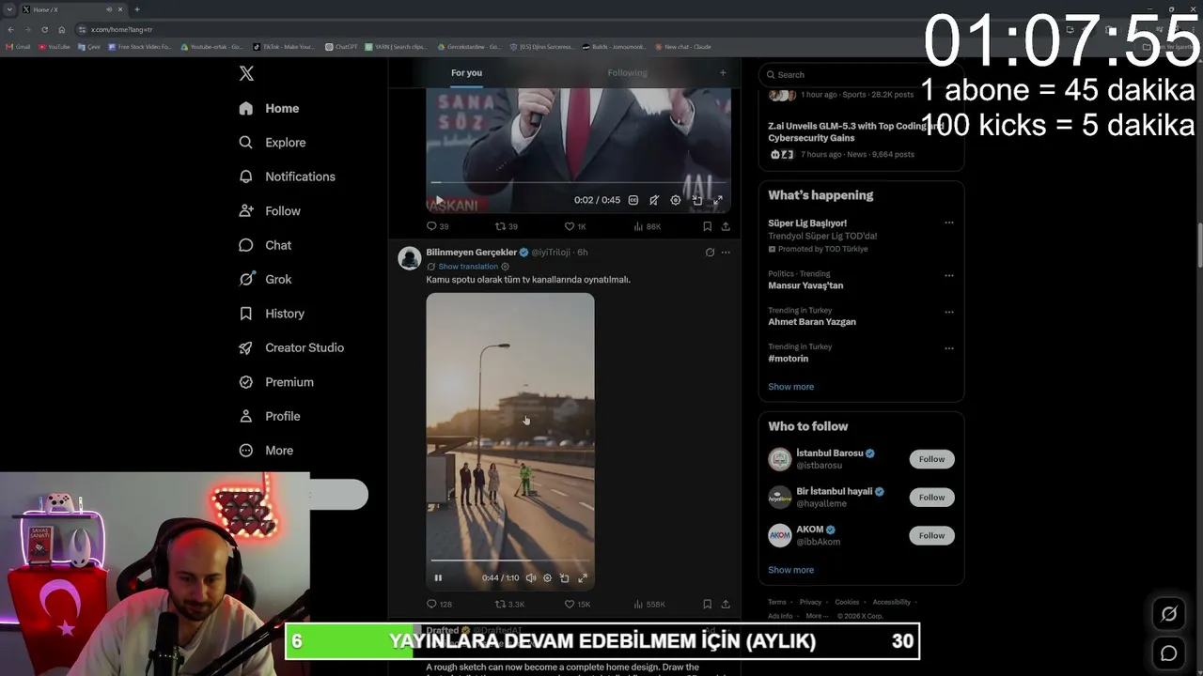Play the 0:45 video in the top post
Screen dimensions: 1203x676
(x=438, y=200)
